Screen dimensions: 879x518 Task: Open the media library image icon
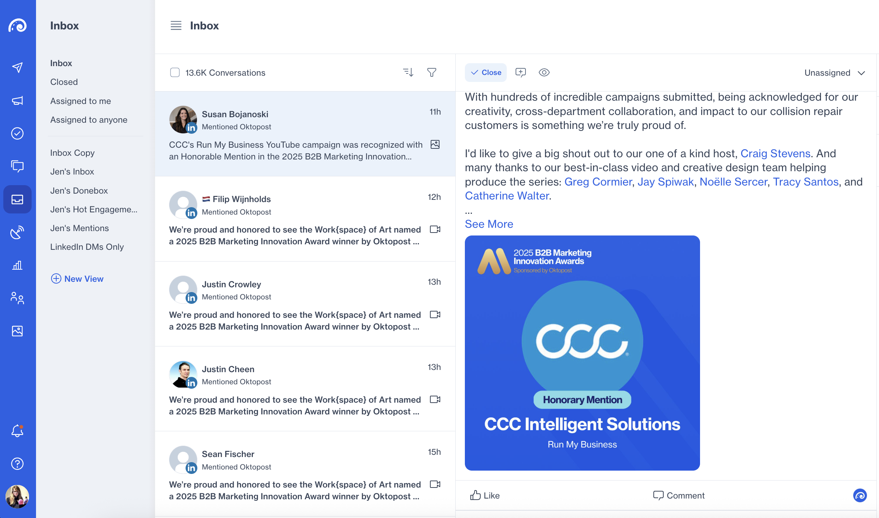(17, 331)
